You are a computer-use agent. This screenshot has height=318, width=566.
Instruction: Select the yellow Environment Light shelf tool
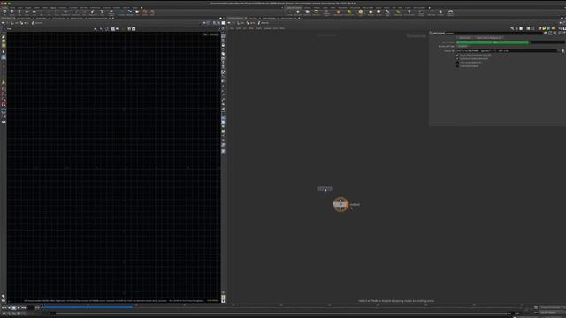pyautogui.click(x=361, y=11)
